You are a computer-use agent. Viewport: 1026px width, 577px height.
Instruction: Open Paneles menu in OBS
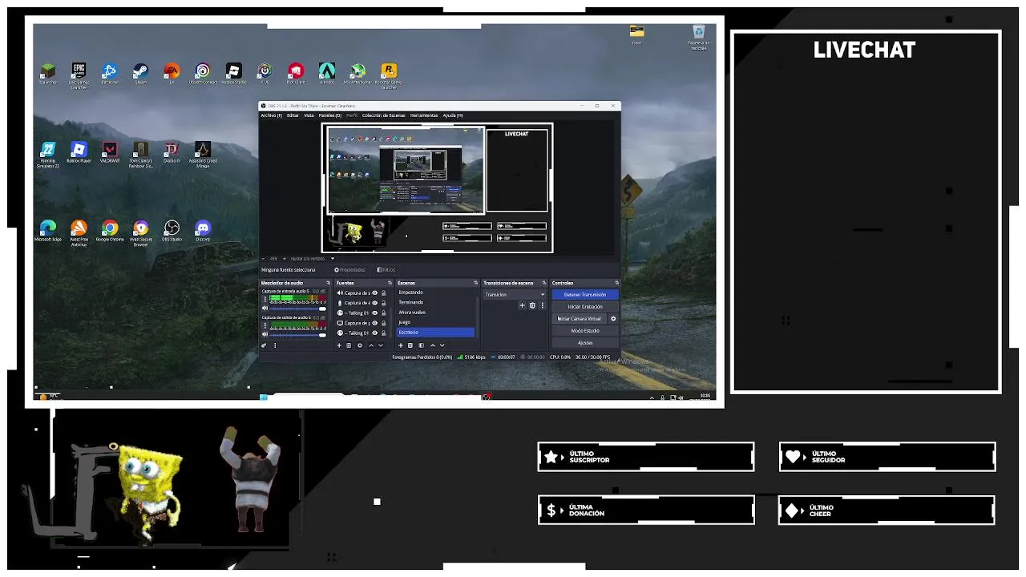[x=329, y=115]
